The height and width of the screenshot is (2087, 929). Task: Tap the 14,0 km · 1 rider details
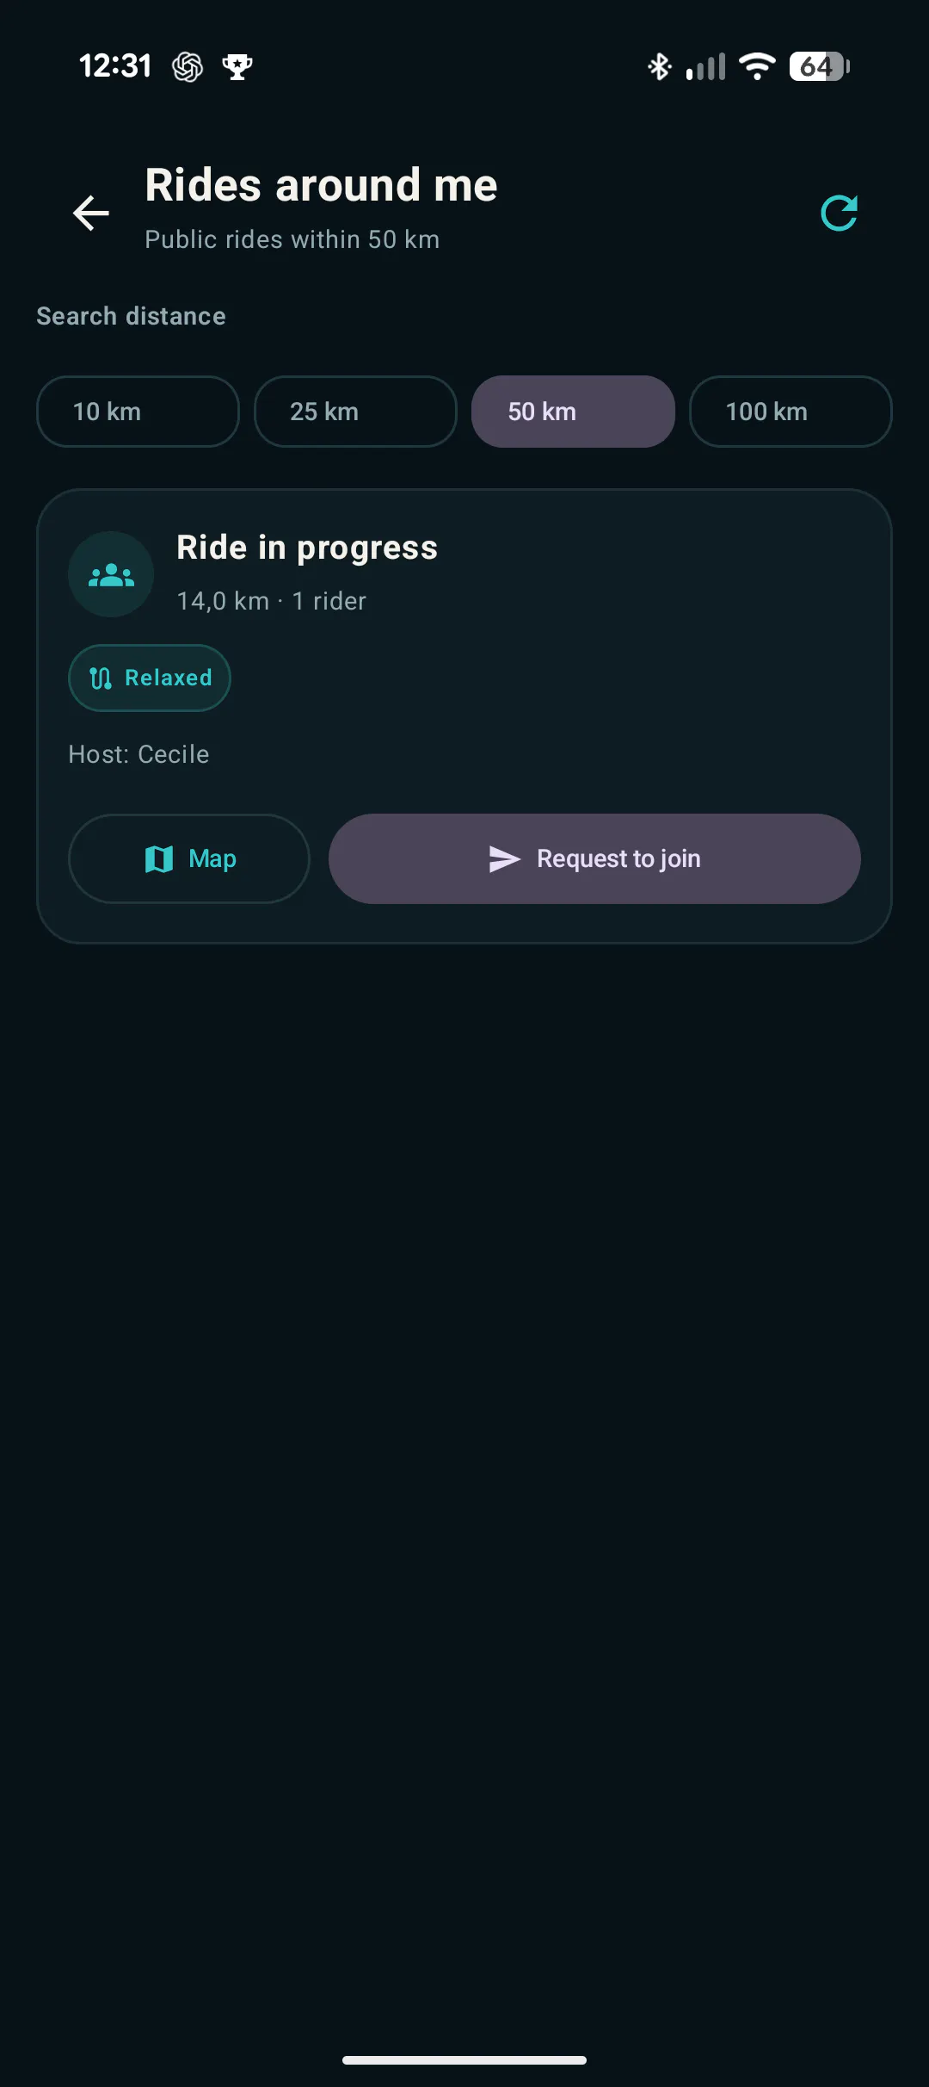pos(271,601)
